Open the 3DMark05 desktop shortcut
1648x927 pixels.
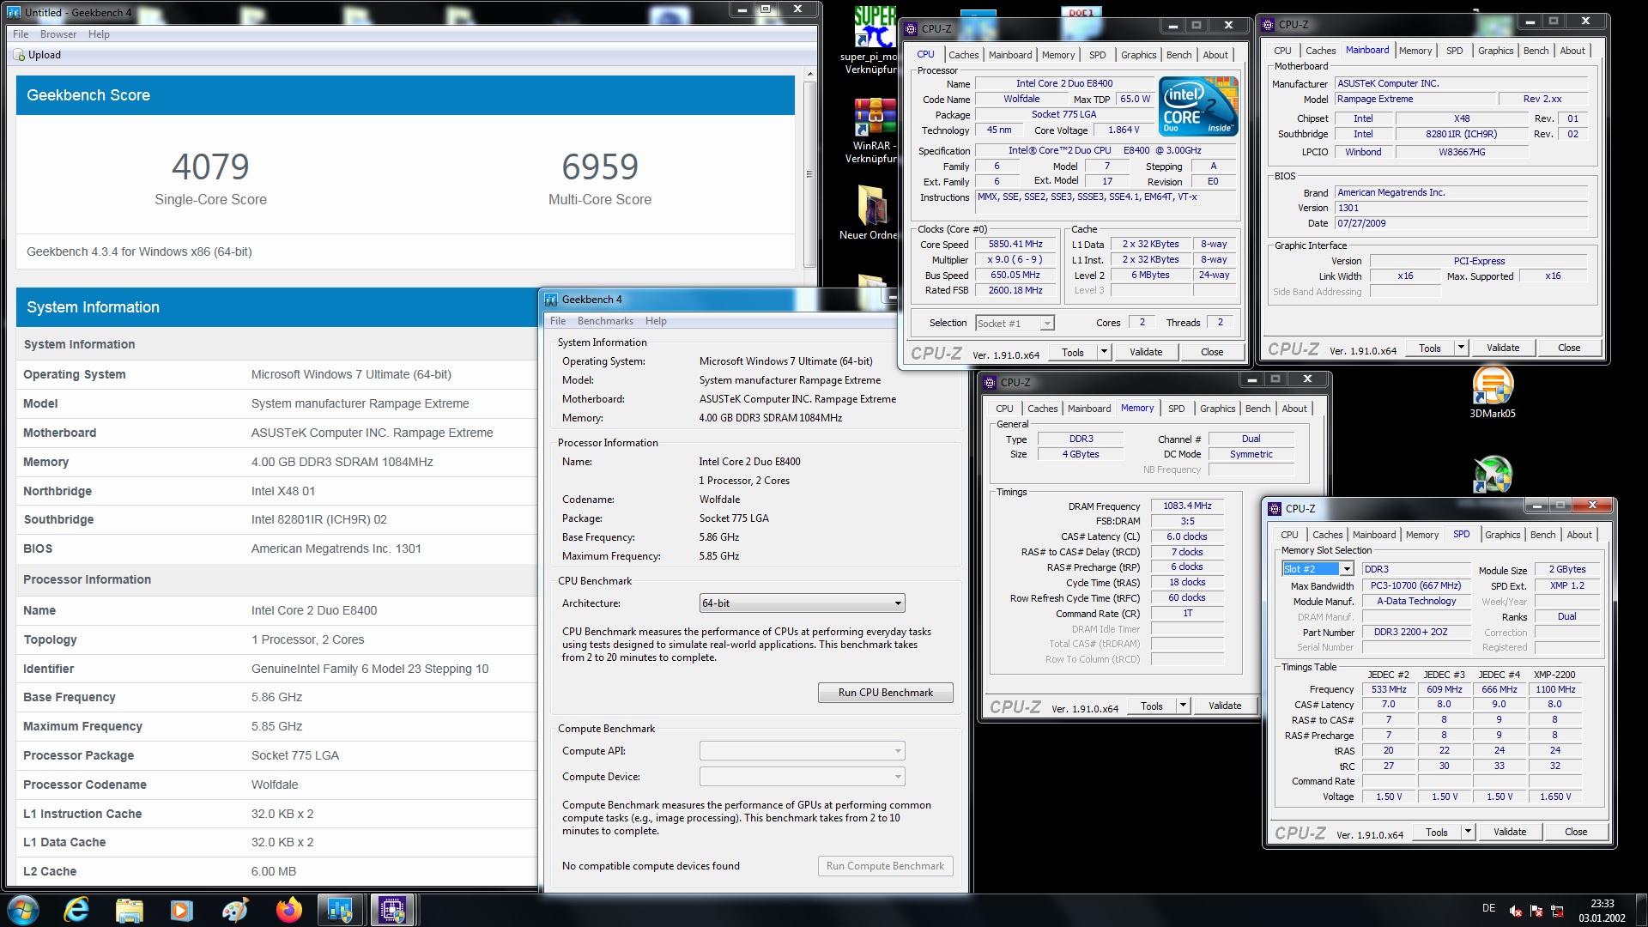(1493, 393)
